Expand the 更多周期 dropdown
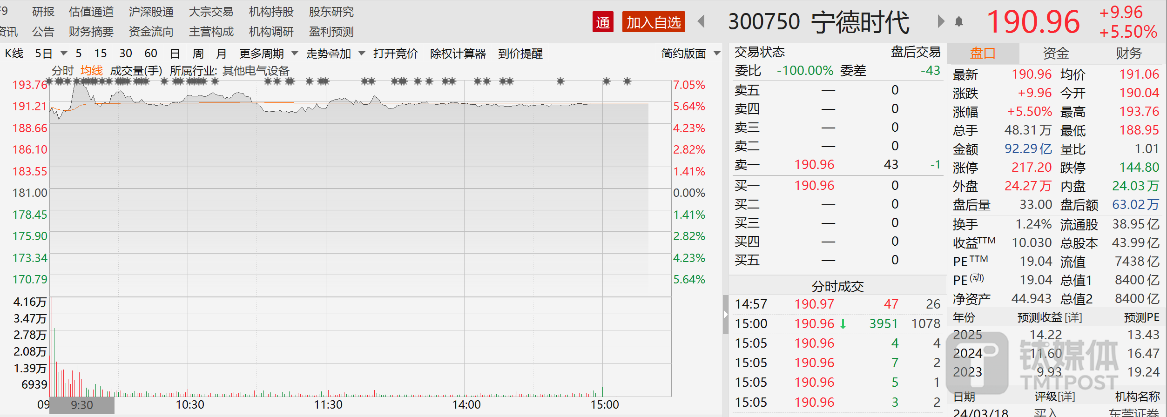The image size is (1167, 417). 295,53
